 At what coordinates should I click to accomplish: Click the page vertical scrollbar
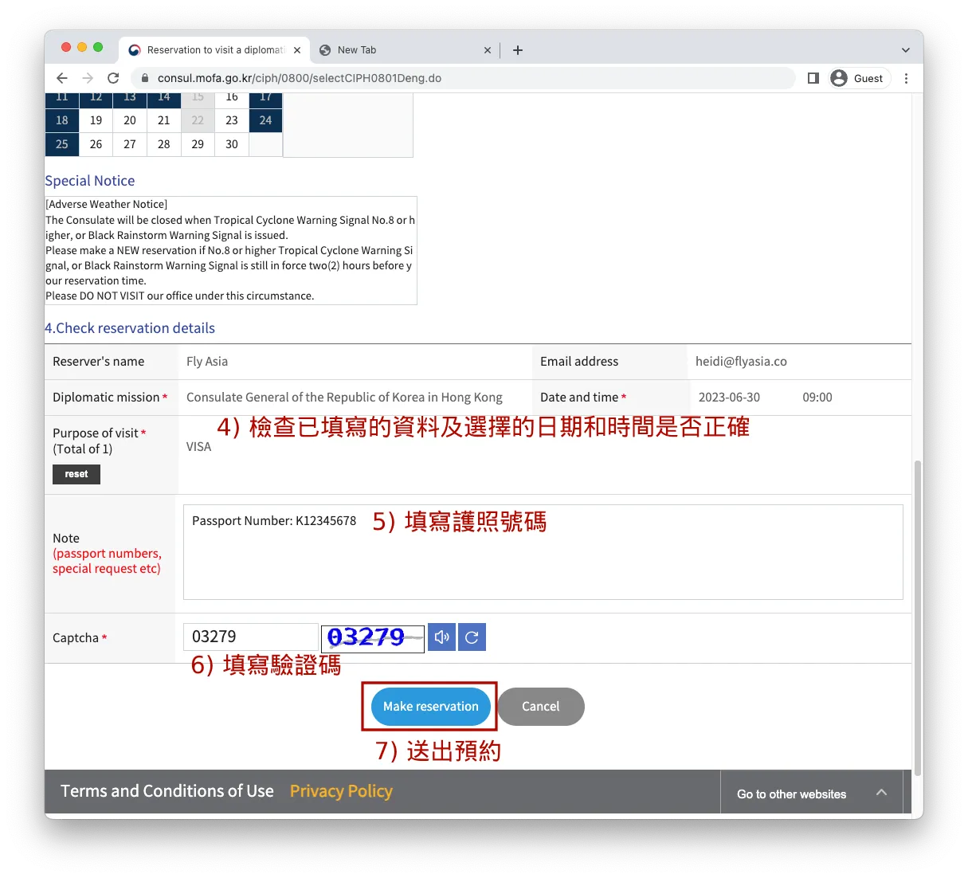[x=918, y=617]
